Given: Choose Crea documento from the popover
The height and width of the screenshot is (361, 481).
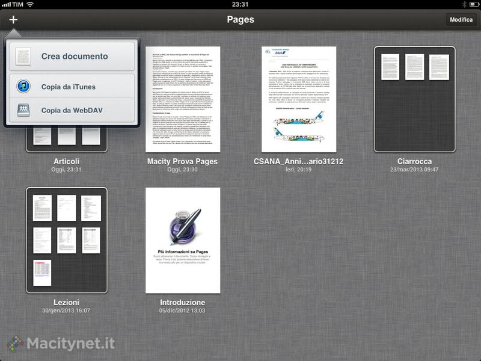Looking at the screenshot, I should tap(72, 57).
